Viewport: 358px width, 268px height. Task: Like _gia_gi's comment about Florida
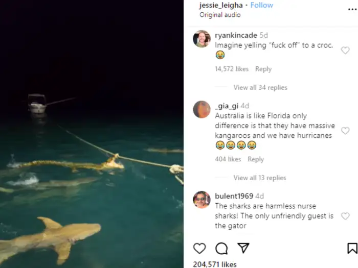345,131
